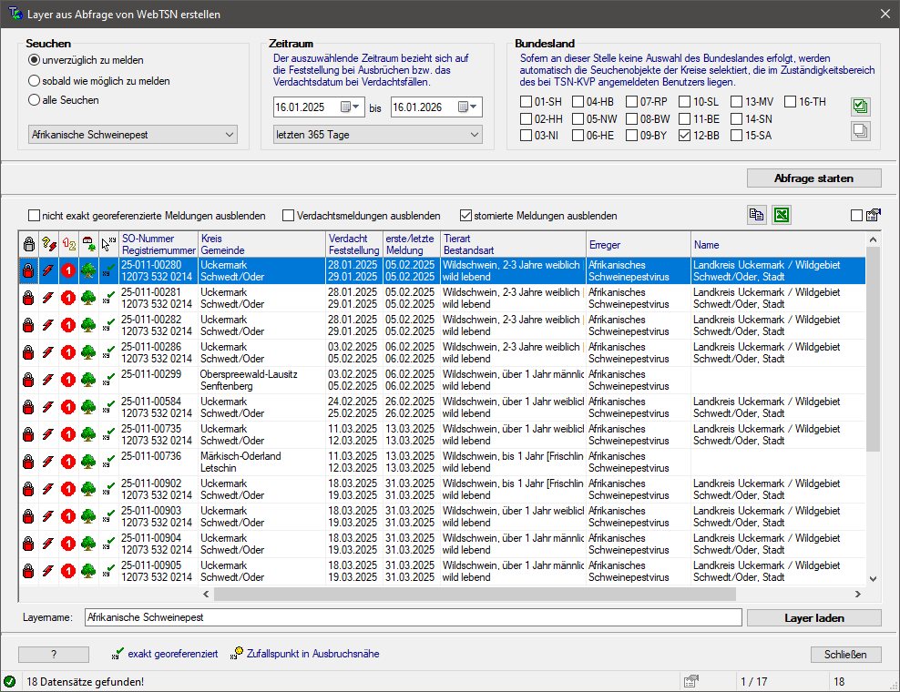Image resolution: width=900 pixels, height=692 pixels.
Task: Click red number 1 icon in row 25-011-00902
Action: coord(68,489)
